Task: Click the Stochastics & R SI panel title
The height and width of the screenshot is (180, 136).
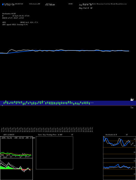Action: point(116,135)
